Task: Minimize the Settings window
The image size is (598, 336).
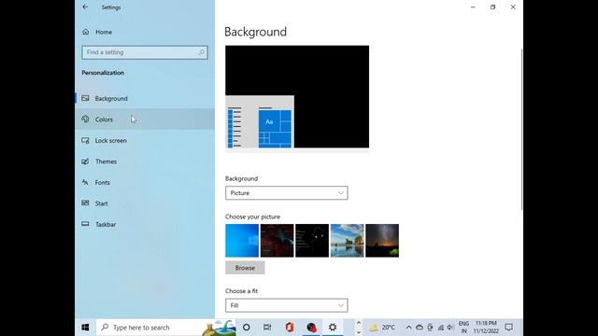Action: click(473, 7)
